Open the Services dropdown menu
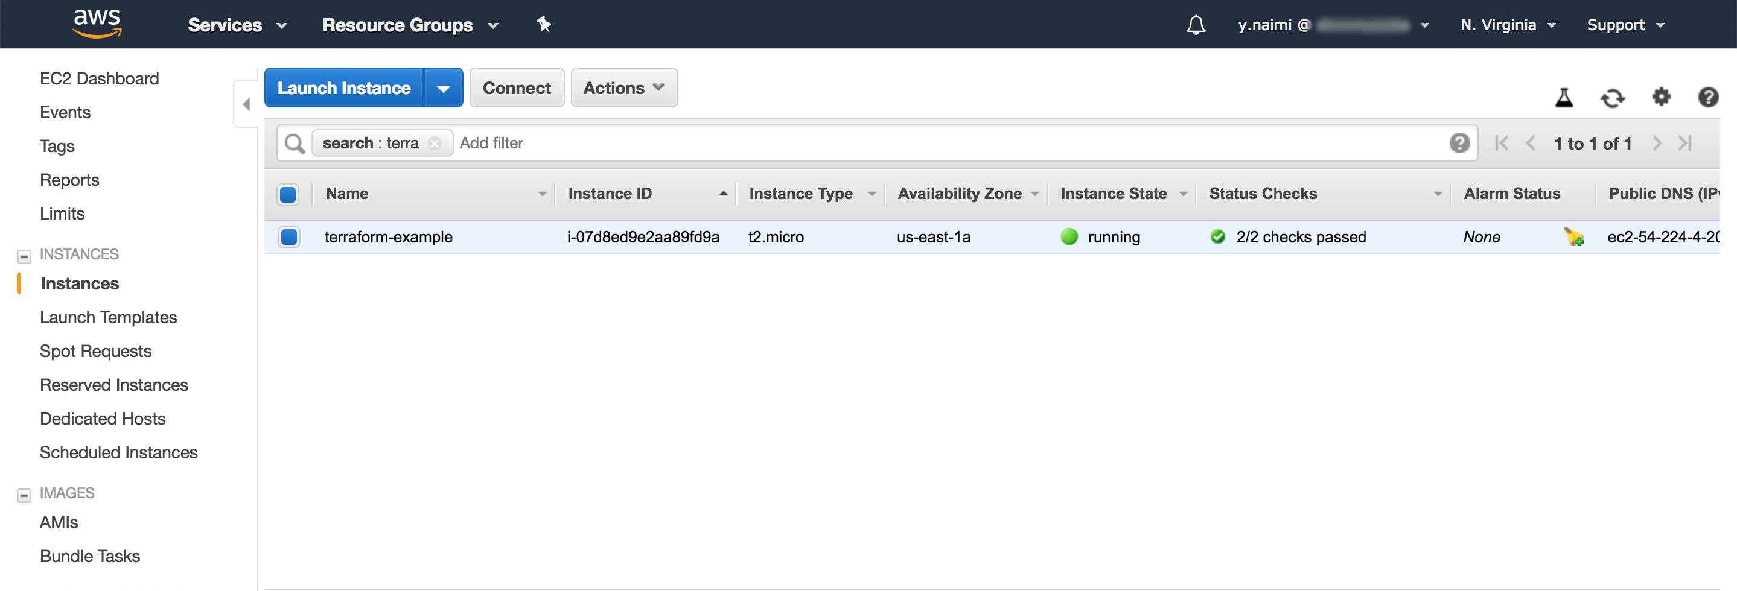 (237, 25)
